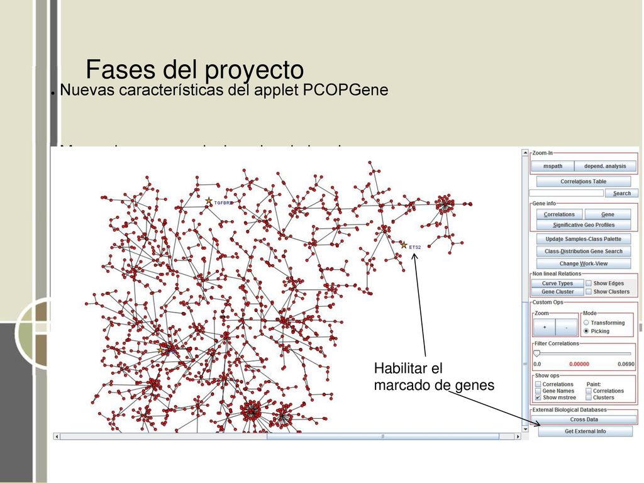Viewport: 644px width, 483px height.
Task: Select the starred ETS2 gene node
Action: pyautogui.click(x=404, y=245)
